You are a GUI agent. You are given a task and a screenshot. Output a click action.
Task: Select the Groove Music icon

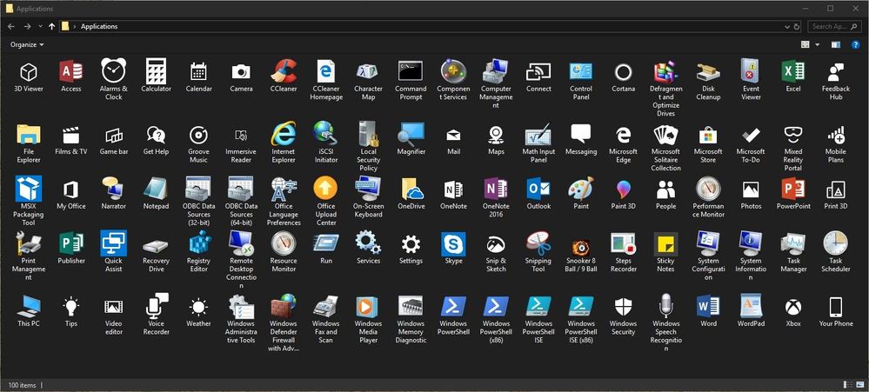coord(198,135)
